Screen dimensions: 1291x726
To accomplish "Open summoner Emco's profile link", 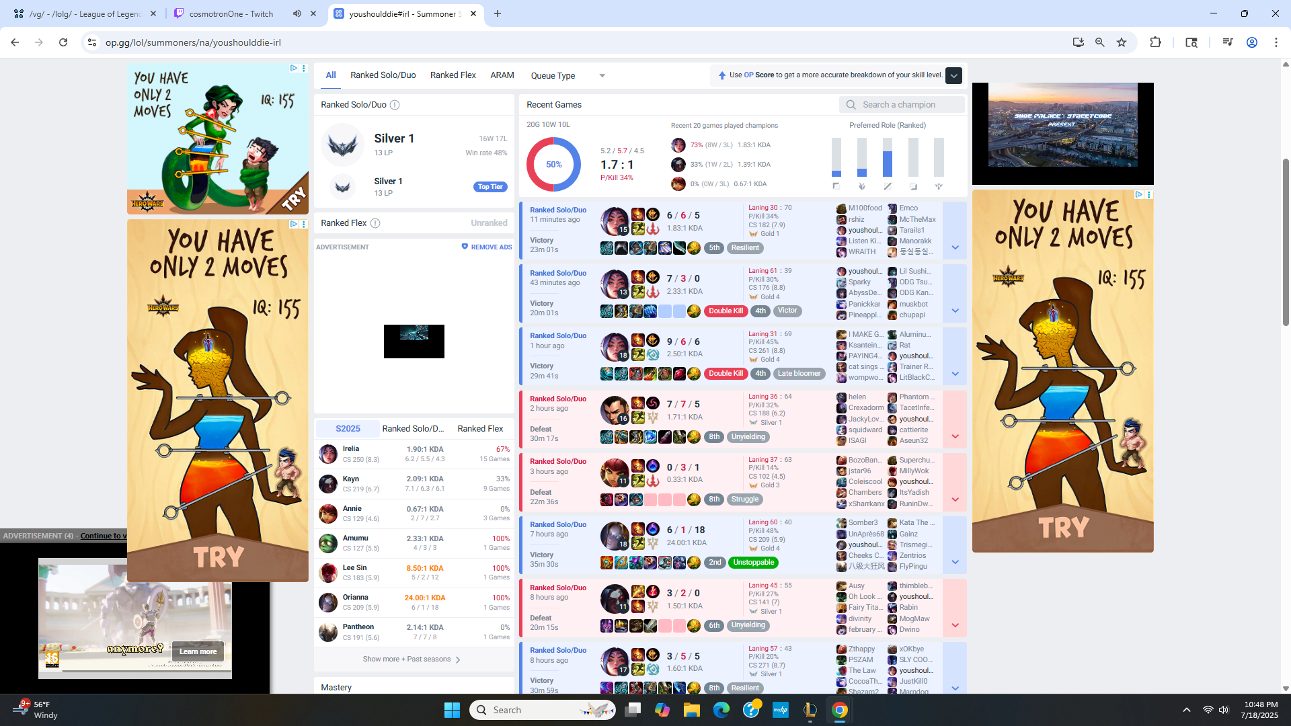I will (x=908, y=208).
